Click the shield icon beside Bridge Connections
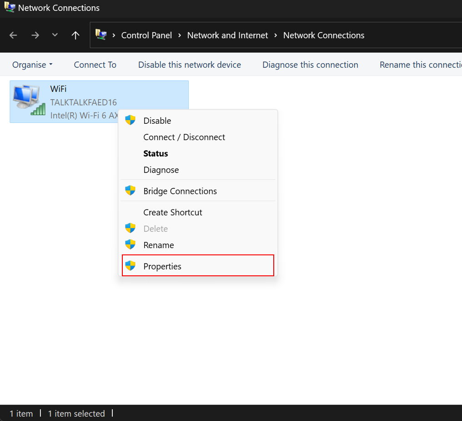 point(131,191)
